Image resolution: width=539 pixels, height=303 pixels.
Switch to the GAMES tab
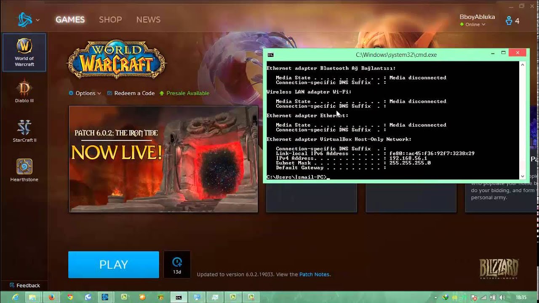pyautogui.click(x=70, y=20)
